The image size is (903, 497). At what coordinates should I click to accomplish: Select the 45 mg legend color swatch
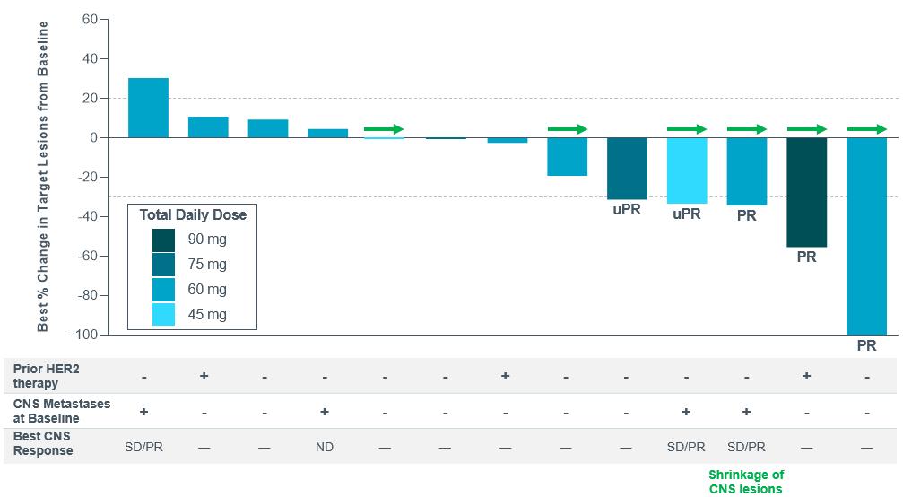[x=163, y=314]
